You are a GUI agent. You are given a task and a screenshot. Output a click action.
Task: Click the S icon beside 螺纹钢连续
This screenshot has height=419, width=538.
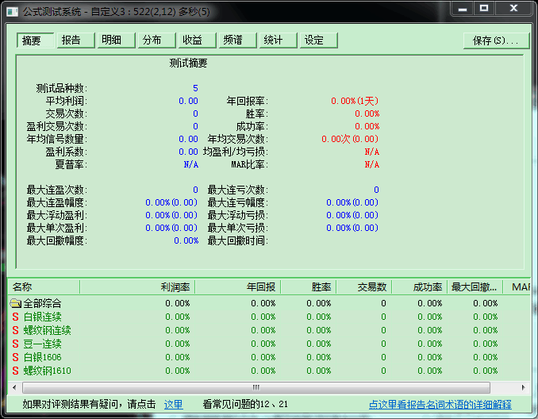click(x=15, y=330)
